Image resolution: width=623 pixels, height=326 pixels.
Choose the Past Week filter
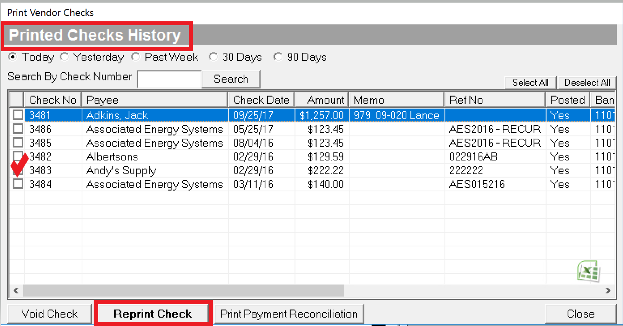[x=135, y=57]
